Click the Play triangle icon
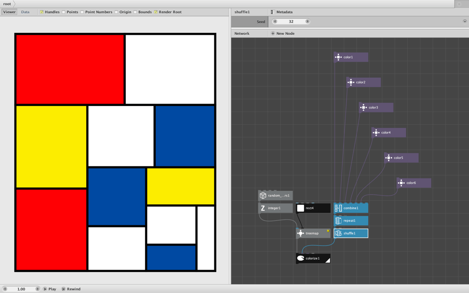The height and width of the screenshot is (293, 469). [x=45, y=289]
